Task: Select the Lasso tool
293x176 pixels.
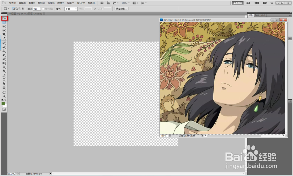Action: tap(4, 26)
